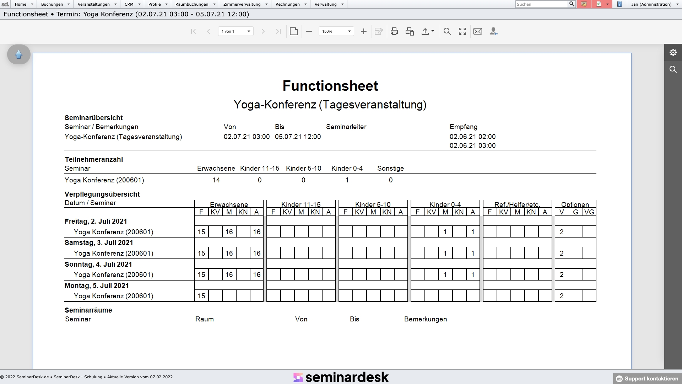682x384 pixels.
Task: Click the zoom out minus icon
Action: pos(309,31)
